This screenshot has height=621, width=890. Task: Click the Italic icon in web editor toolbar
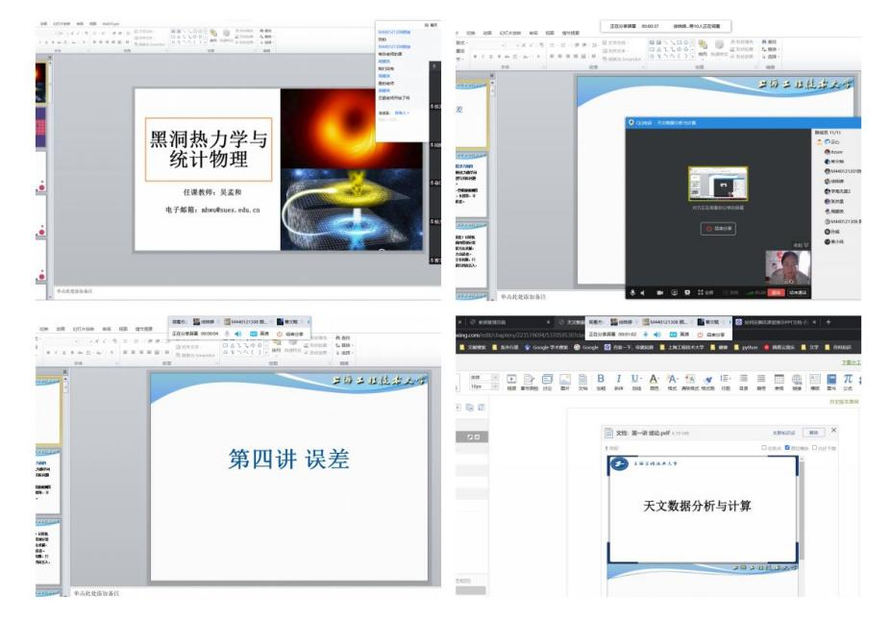(x=619, y=379)
